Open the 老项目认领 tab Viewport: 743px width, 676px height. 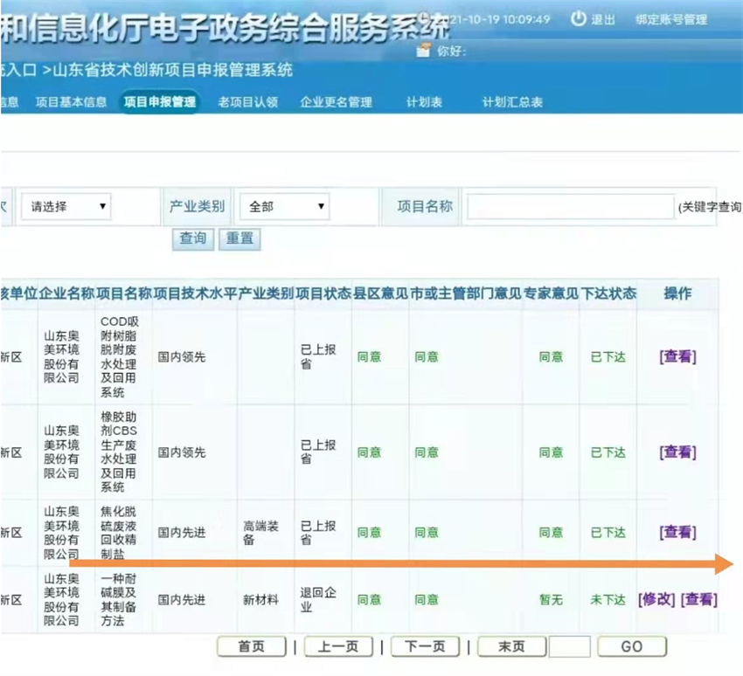click(x=247, y=102)
